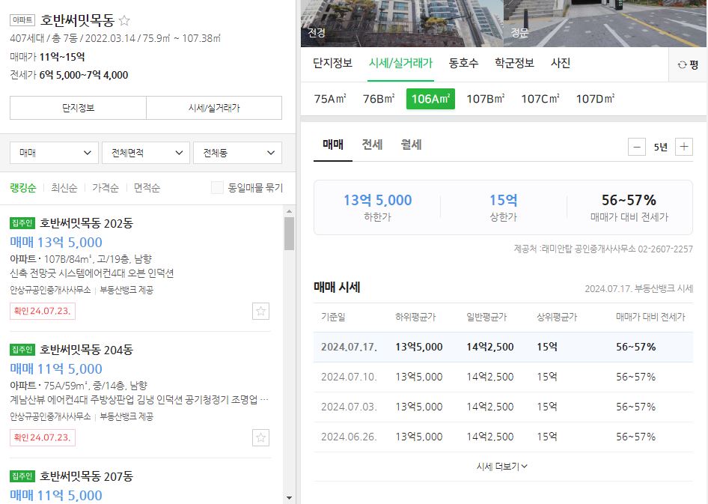Choose the 76B㎡ area type
708x504 pixels.
379,99
